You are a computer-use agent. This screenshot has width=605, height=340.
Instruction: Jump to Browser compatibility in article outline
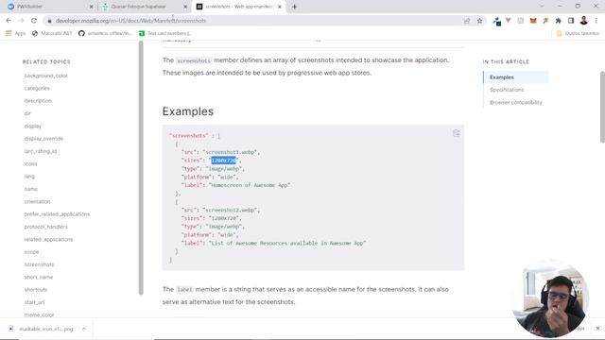[x=516, y=103]
